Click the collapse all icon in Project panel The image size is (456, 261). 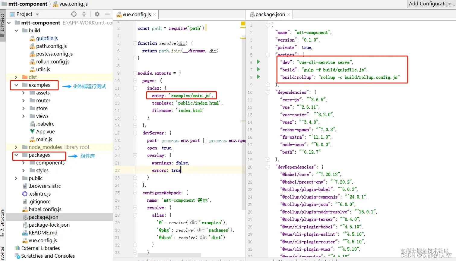coord(84,14)
